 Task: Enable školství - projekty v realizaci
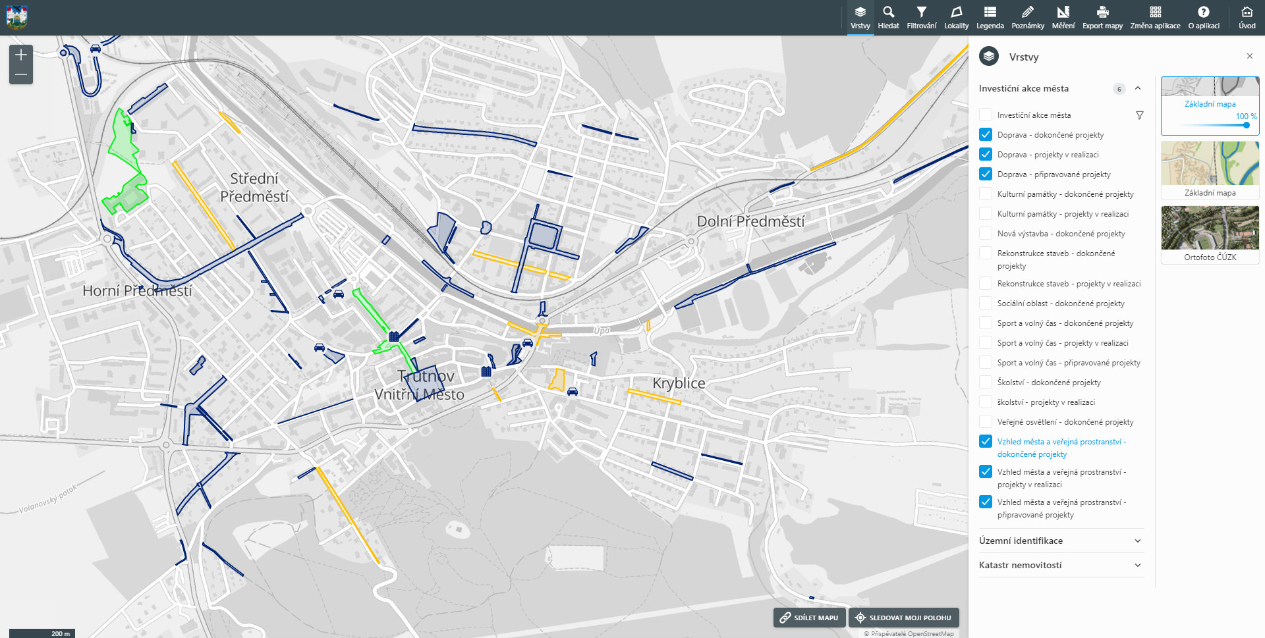tap(986, 402)
